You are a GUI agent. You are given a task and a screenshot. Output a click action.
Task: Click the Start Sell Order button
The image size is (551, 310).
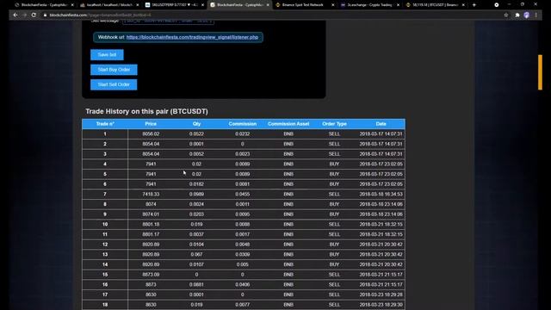114,84
